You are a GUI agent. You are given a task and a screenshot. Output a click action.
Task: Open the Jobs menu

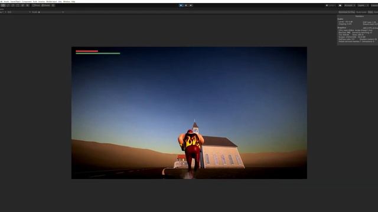tap(60, 1)
